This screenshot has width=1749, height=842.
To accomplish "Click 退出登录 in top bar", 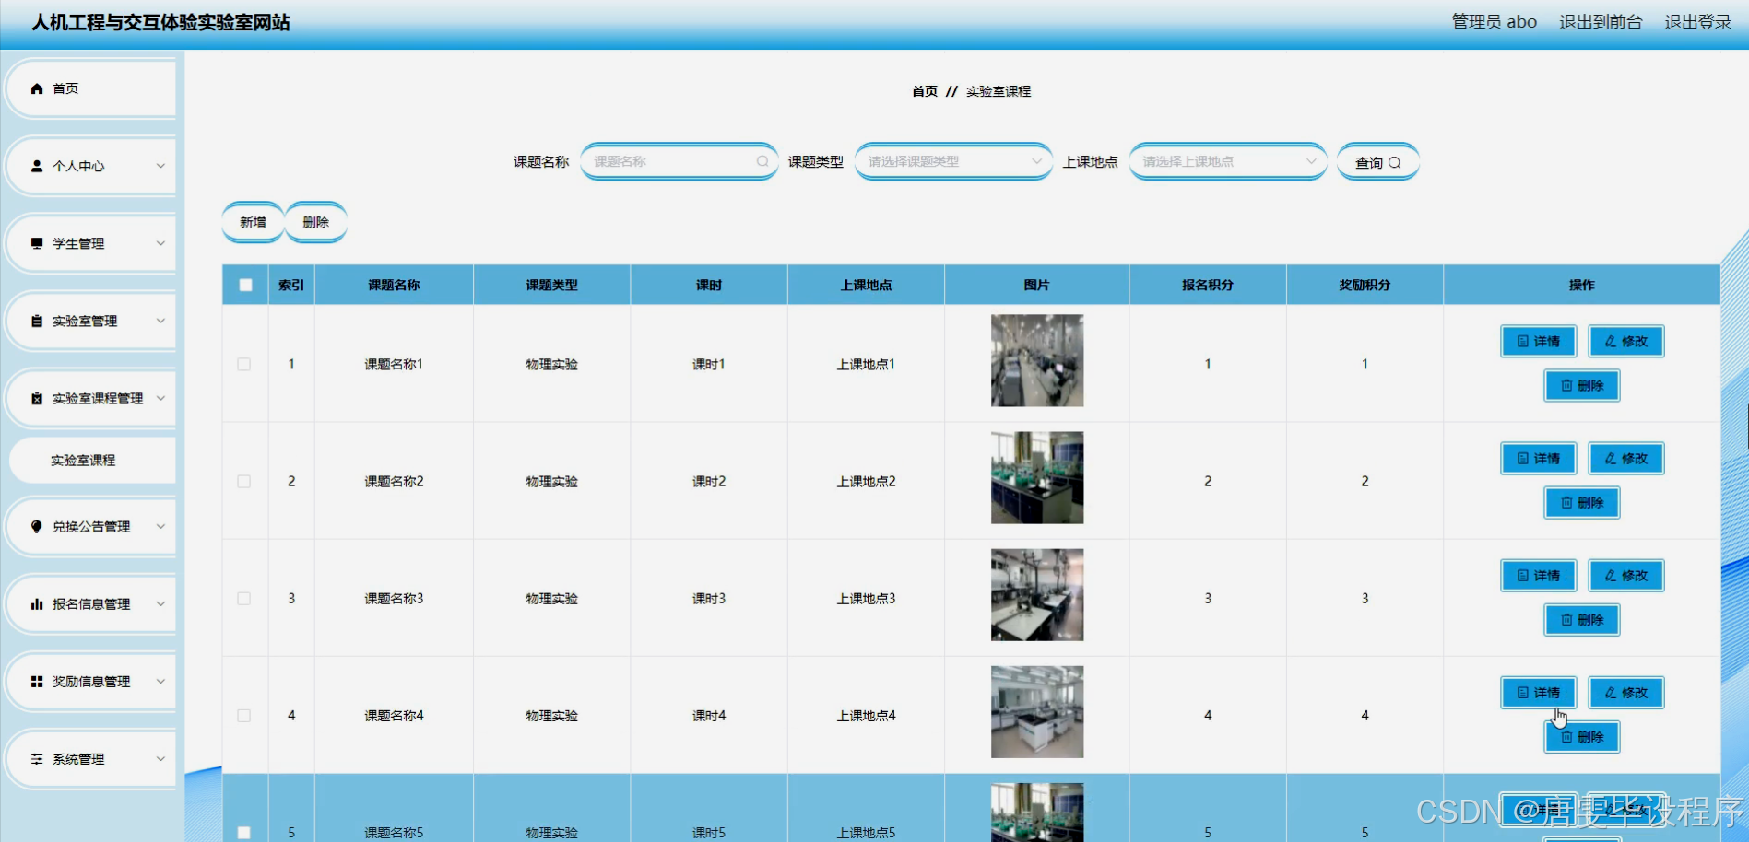I will pos(1697,21).
